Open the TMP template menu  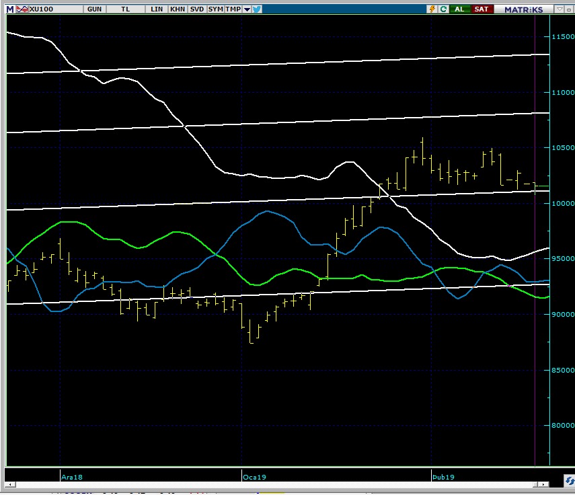pos(233,9)
